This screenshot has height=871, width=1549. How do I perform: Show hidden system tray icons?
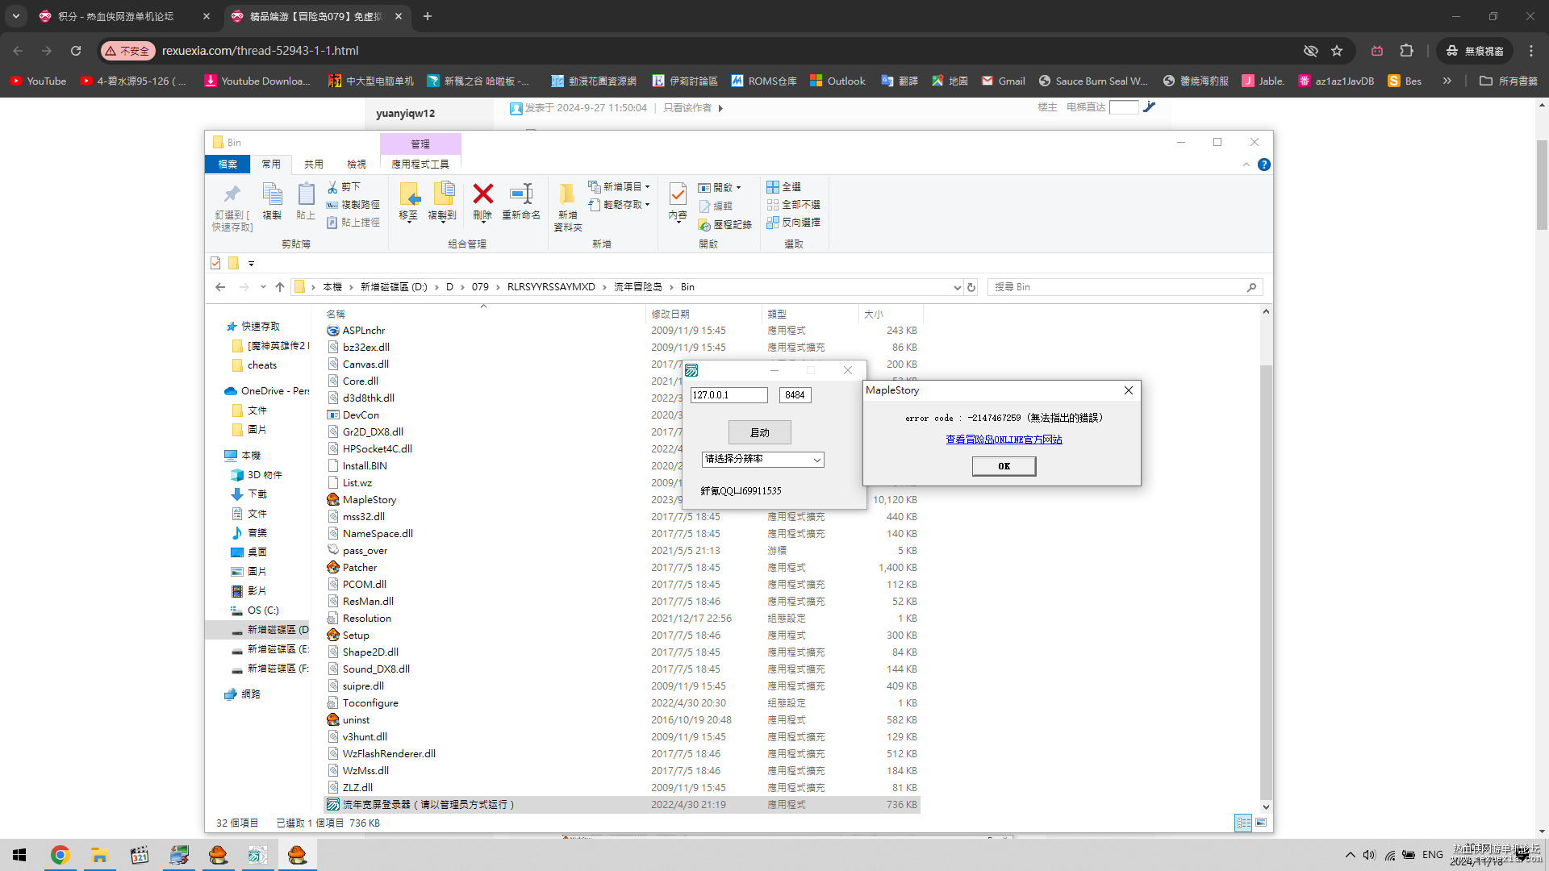point(1350,855)
